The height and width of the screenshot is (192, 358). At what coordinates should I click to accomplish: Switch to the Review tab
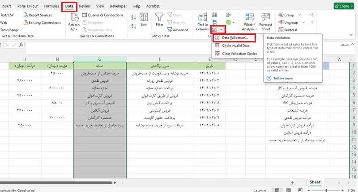[85, 6]
